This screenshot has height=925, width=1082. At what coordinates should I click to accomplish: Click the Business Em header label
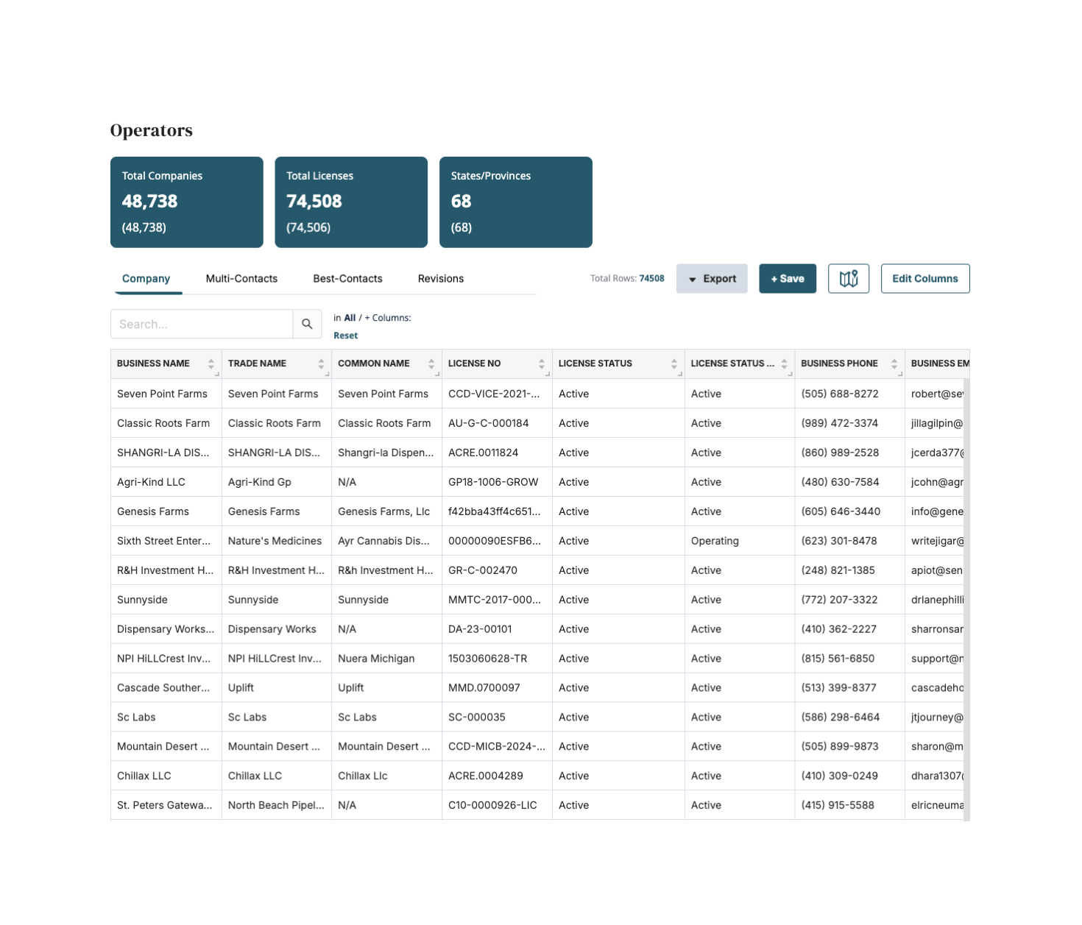(940, 364)
